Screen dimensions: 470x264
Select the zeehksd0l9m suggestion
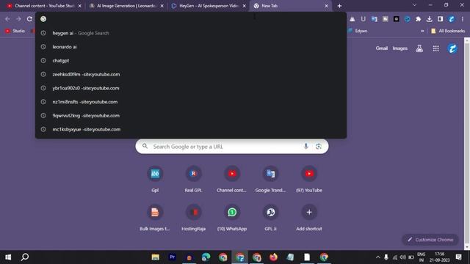[x=191, y=75]
